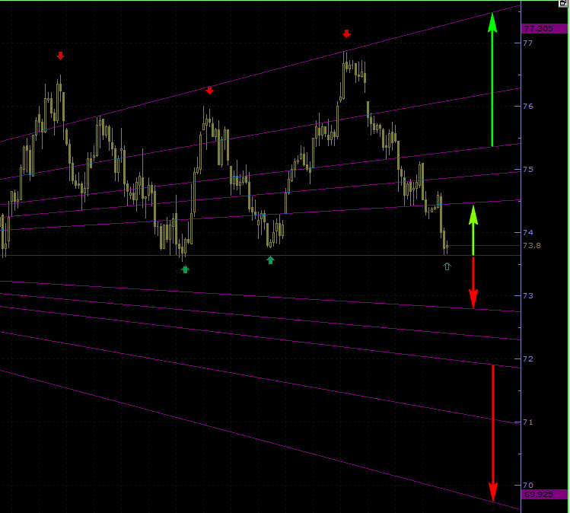The image size is (570, 513).
Task: Click the 70 price axis label
Action: (x=528, y=485)
